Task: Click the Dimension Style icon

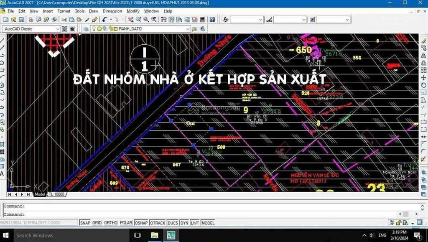Action: point(270,20)
